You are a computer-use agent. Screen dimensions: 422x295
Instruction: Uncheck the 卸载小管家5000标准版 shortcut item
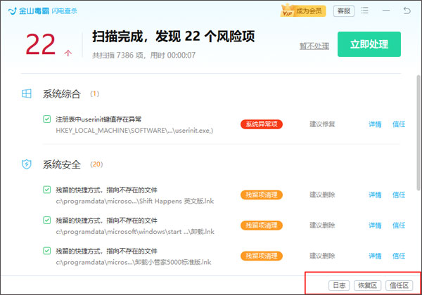[47, 251]
